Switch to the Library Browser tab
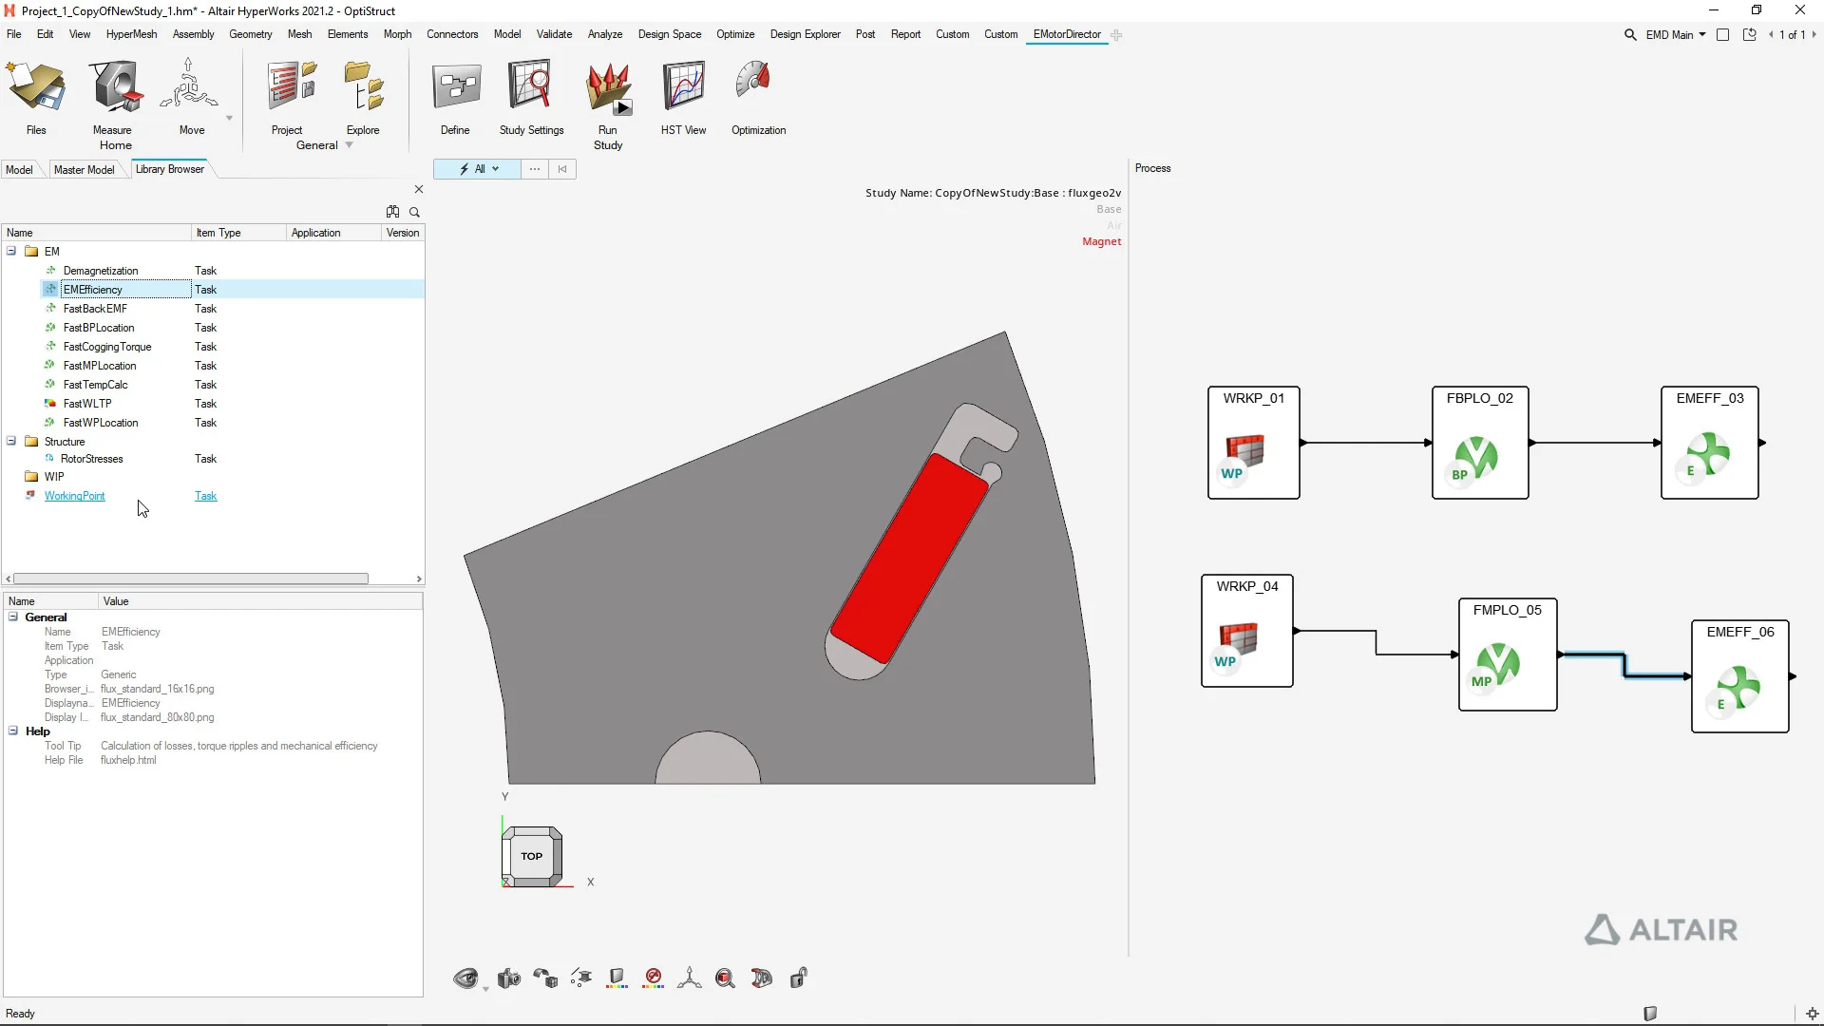This screenshot has width=1824, height=1026. (170, 169)
